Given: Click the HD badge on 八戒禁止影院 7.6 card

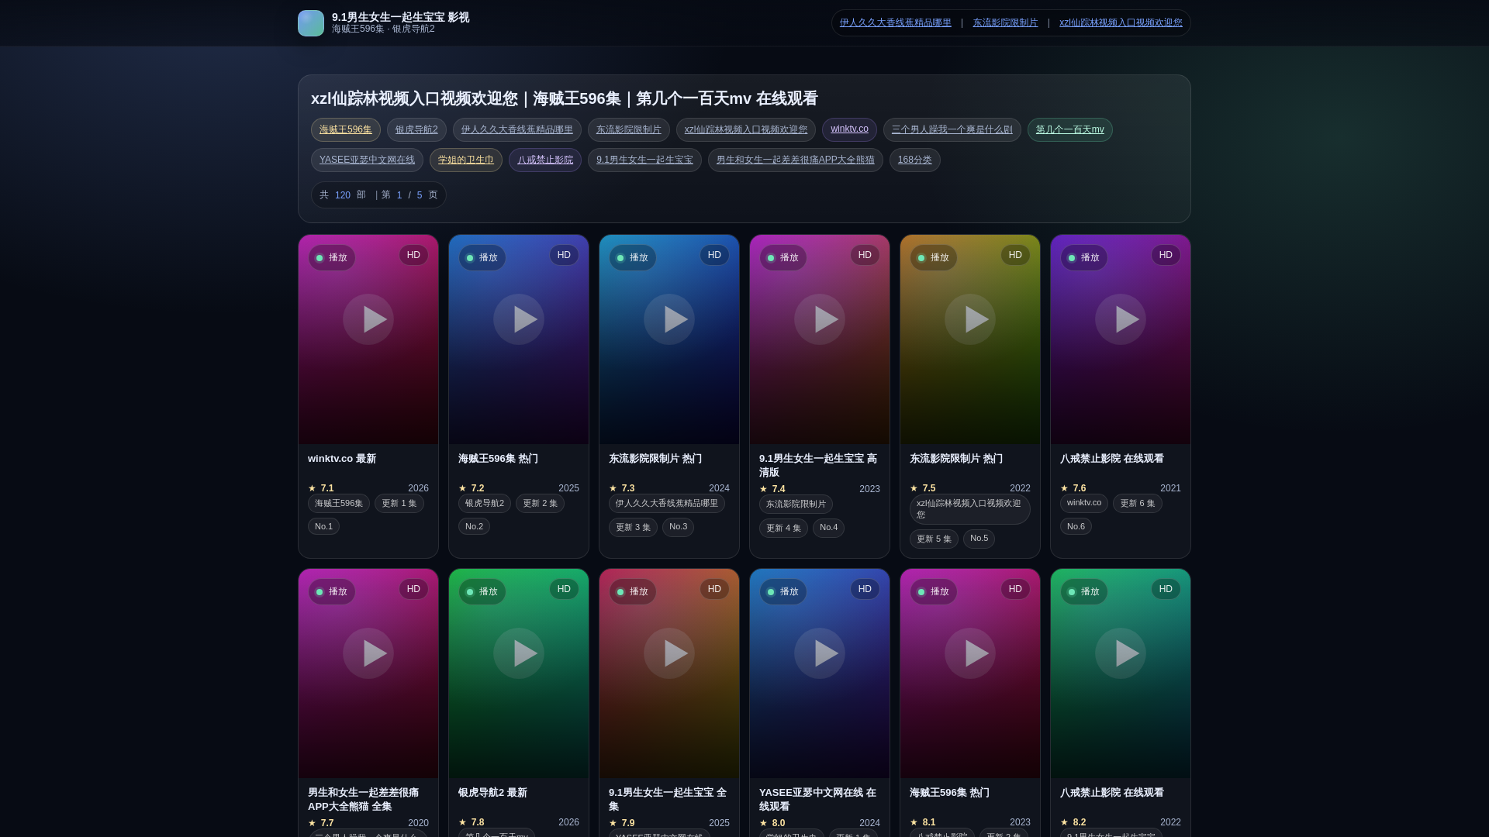Looking at the screenshot, I should [x=1166, y=255].
